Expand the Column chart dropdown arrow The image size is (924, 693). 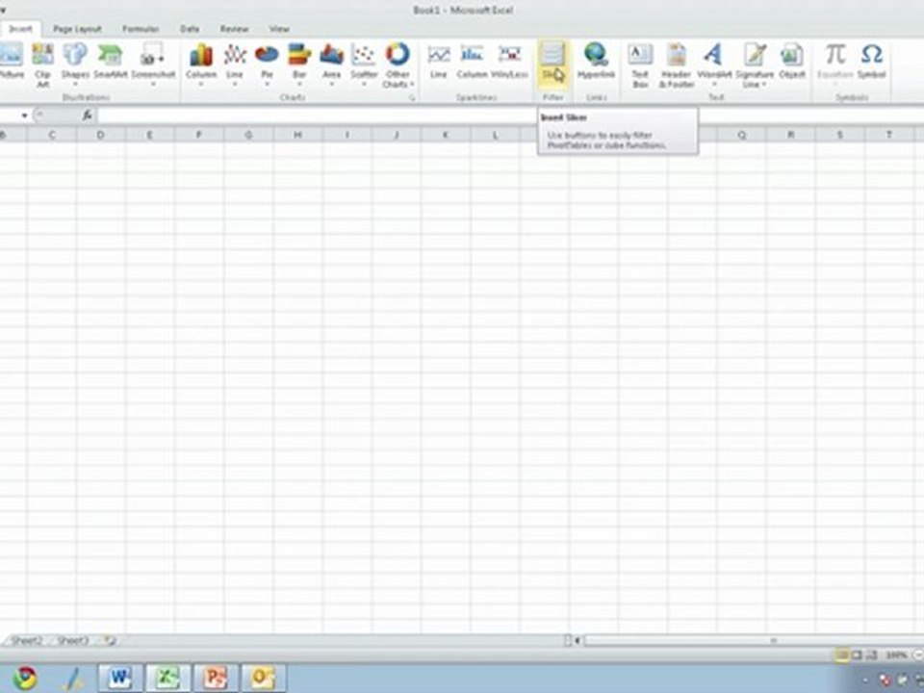[201, 85]
